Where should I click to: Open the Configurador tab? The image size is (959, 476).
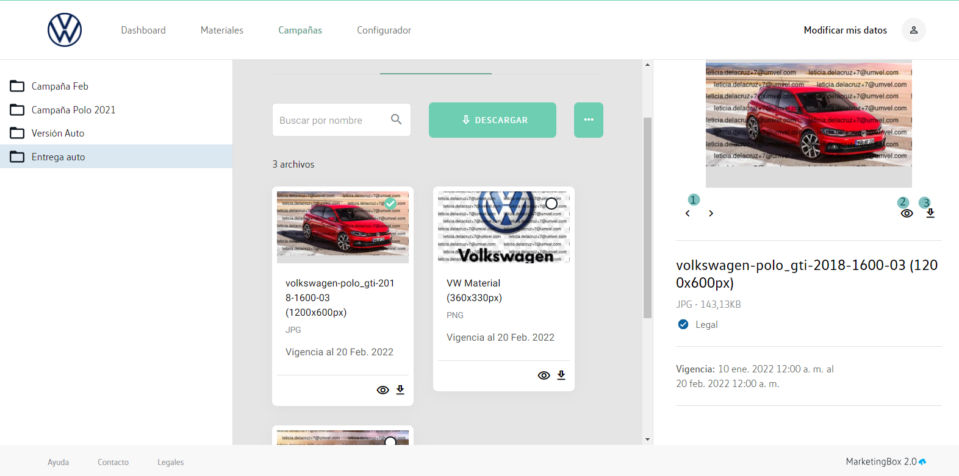384,30
